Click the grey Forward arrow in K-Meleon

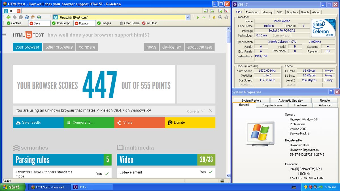click(14, 17)
